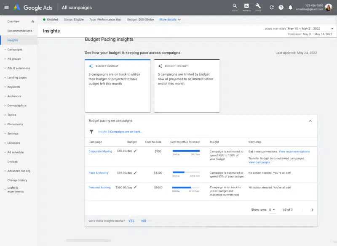Click the filter funnel icon
This screenshot has width=337, height=246.
91,132
